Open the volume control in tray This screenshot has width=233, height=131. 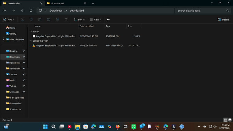215,126
